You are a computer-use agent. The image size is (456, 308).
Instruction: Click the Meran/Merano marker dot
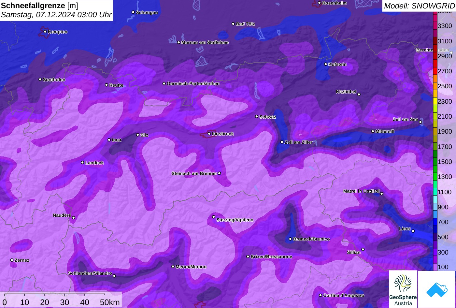[x=173, y=266]
